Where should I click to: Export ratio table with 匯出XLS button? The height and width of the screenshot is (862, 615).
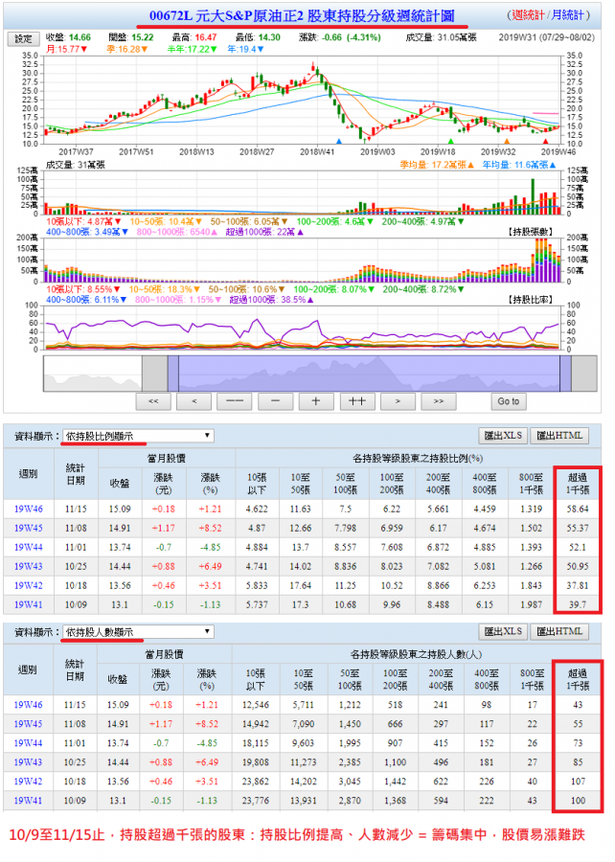coord(502,436)
